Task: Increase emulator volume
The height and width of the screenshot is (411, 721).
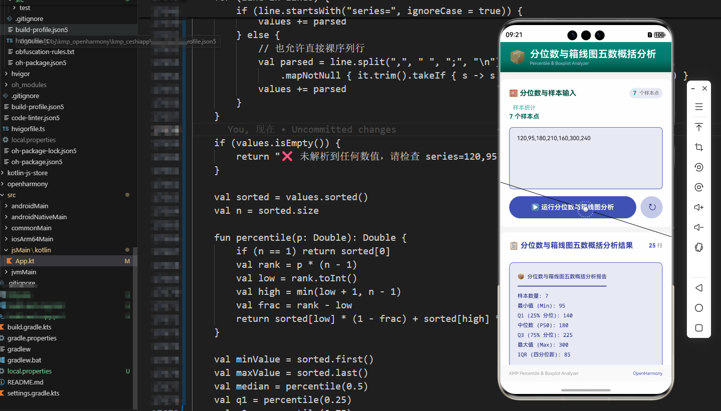Action: pos(699,207)
